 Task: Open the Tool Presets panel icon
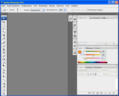(75, 25)
